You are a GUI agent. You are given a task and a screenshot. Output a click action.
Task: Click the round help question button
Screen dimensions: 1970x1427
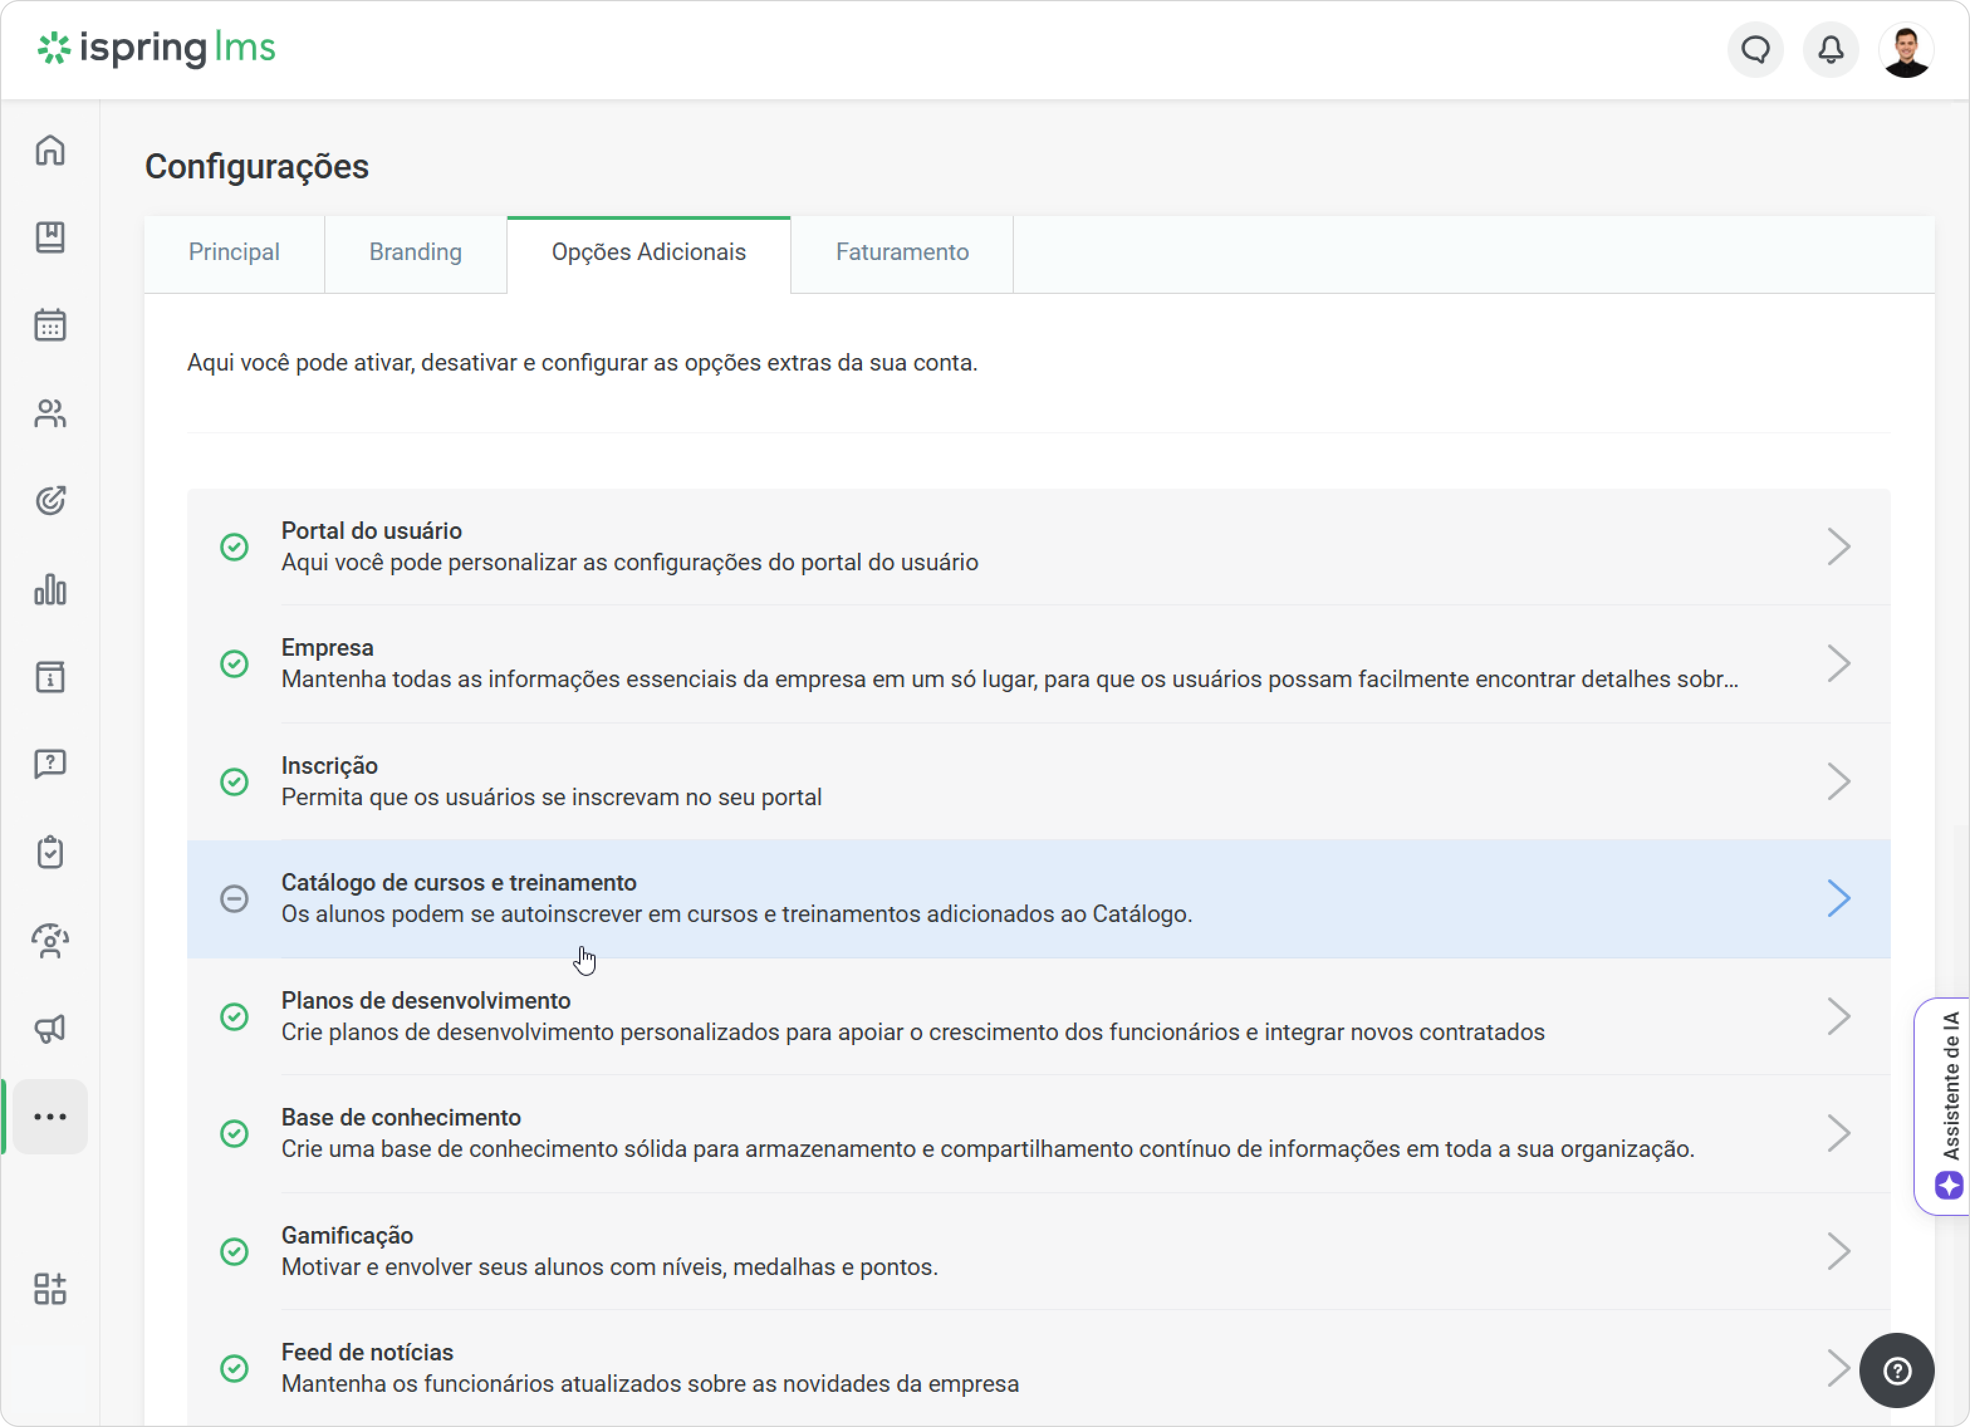tap(1897, 1370)
